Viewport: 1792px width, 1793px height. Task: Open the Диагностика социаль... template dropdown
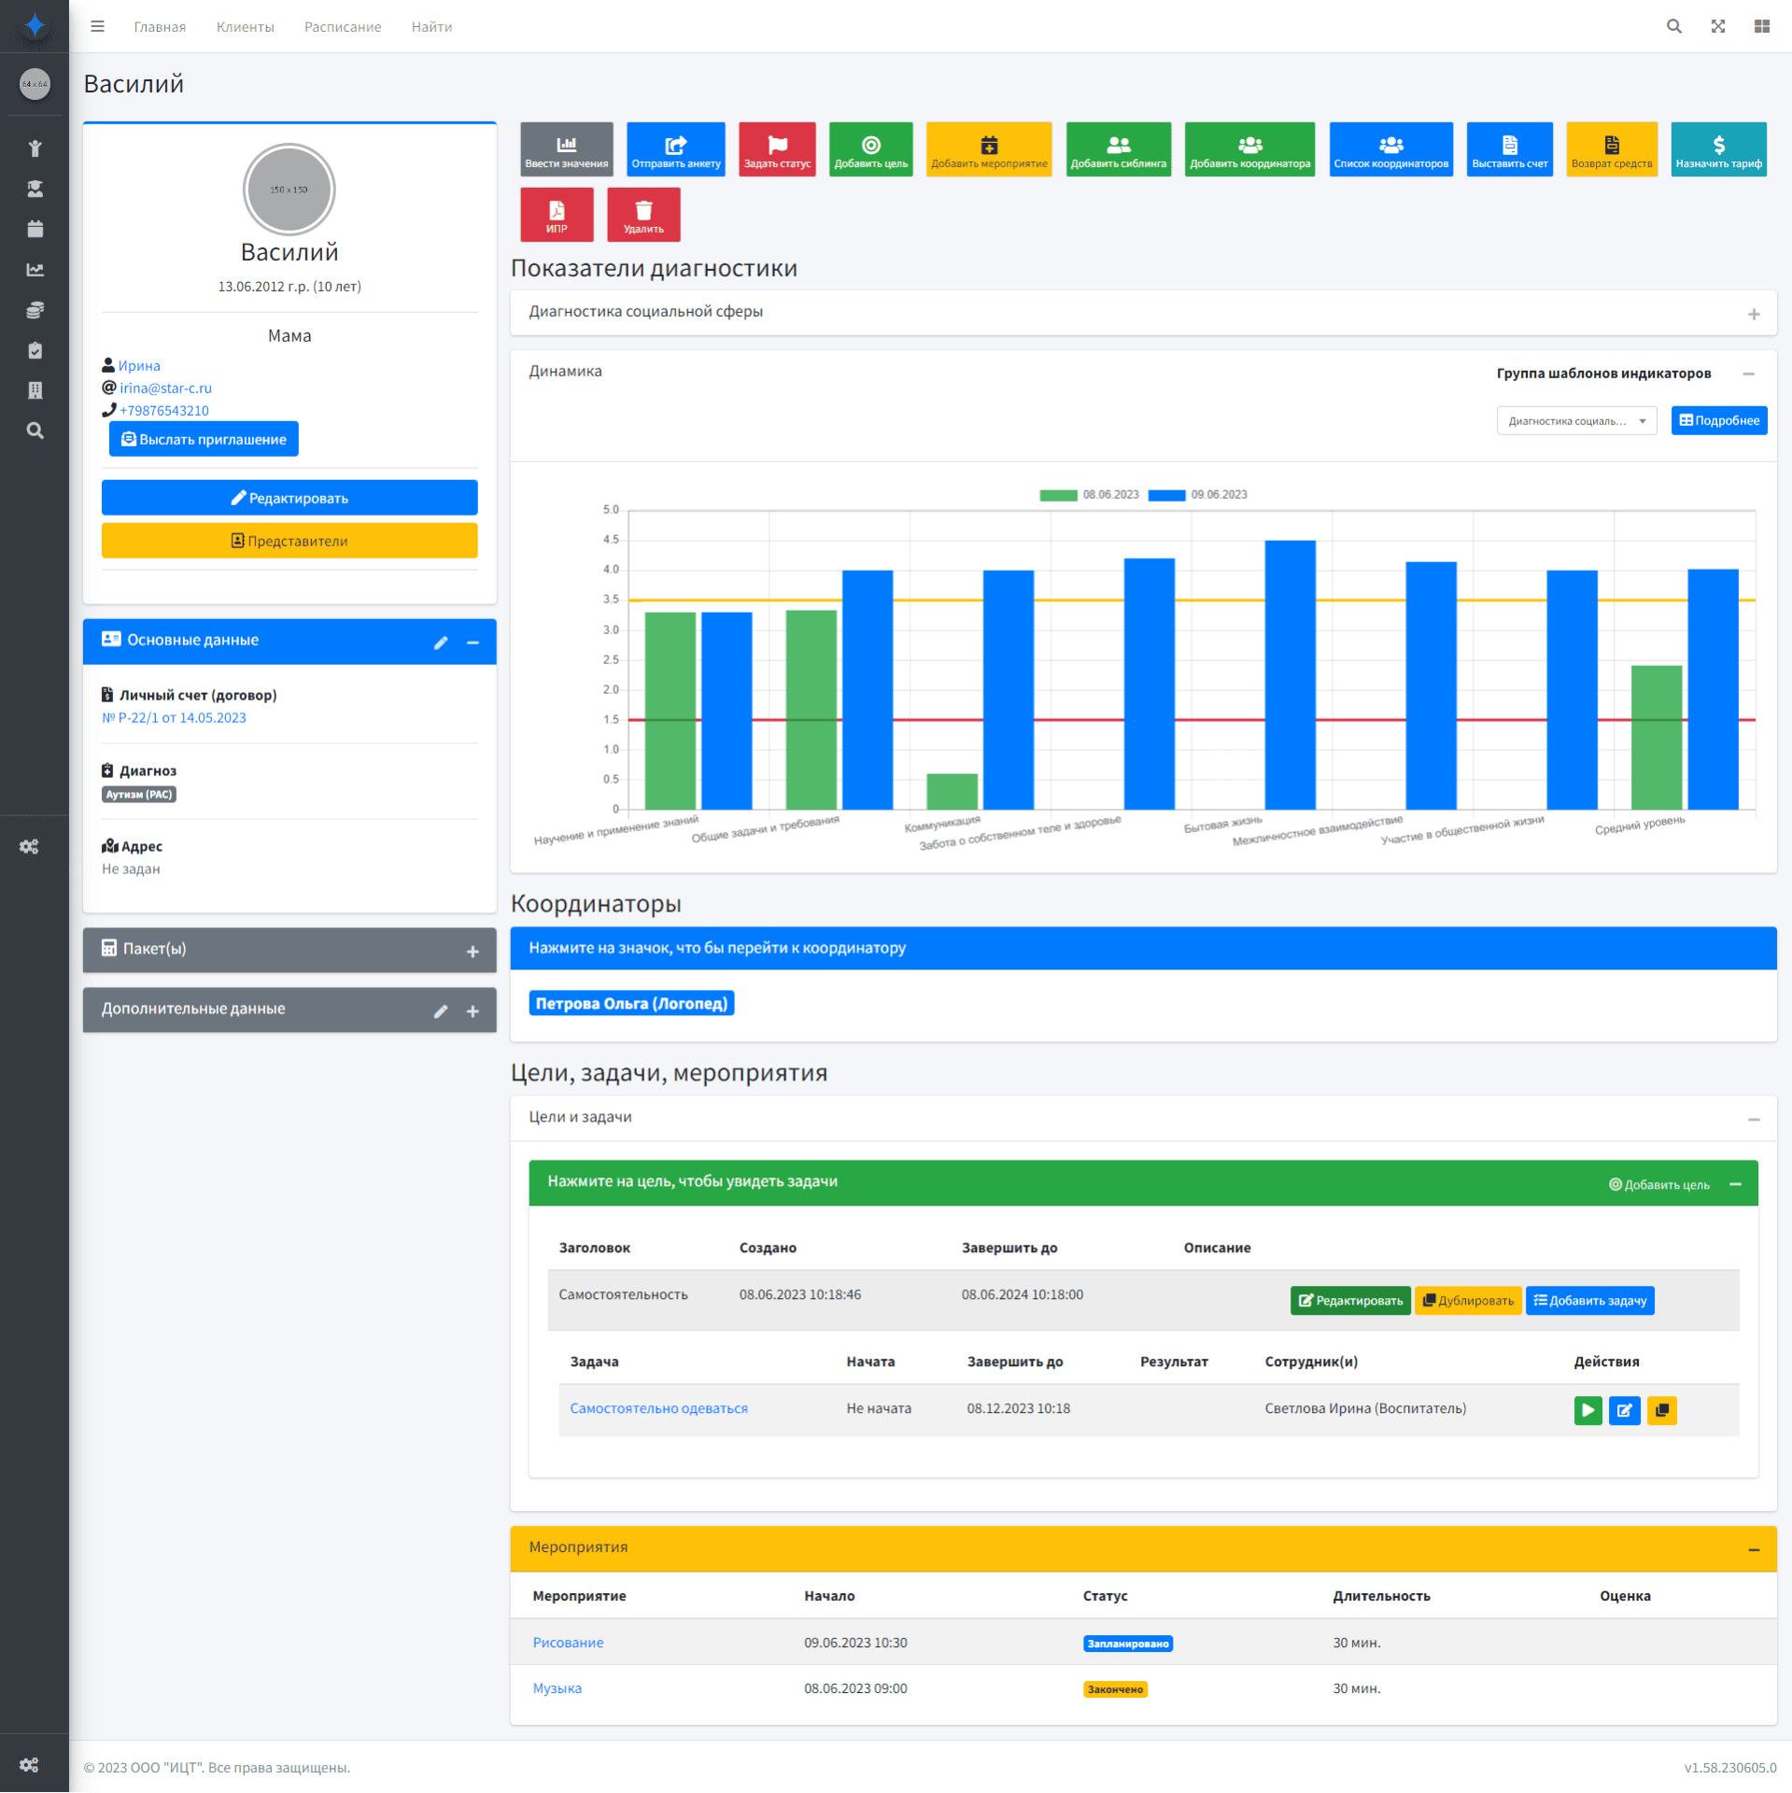[1576, 421]
